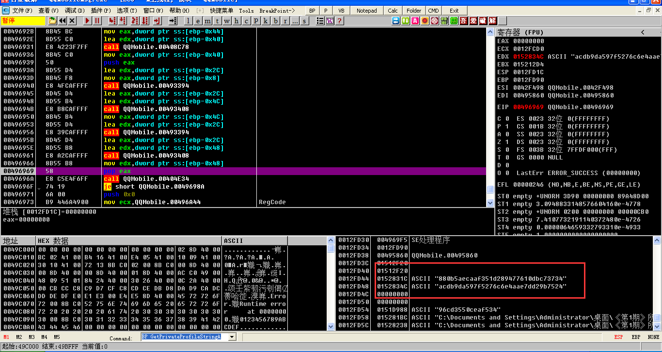Open the breakpoints 'b' window

276,20
